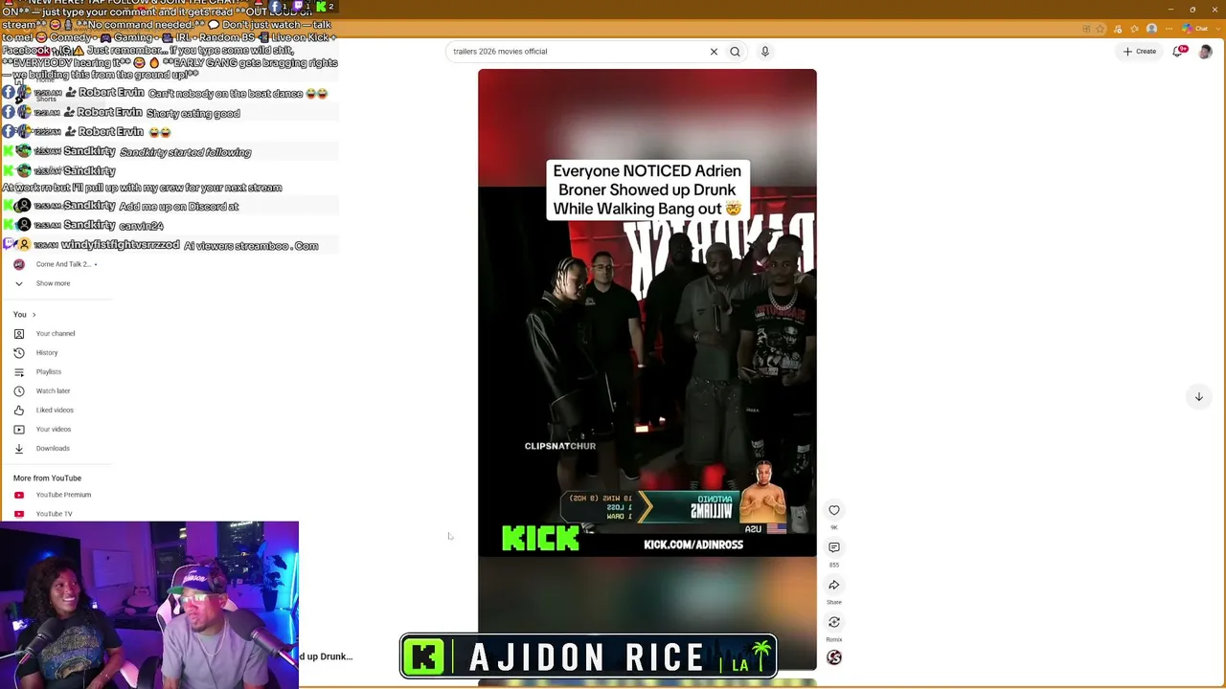Image resolution: width=1226 pixels, height=689 pixels.
Task: Share this Short video
Action: (x=834, y=585)
